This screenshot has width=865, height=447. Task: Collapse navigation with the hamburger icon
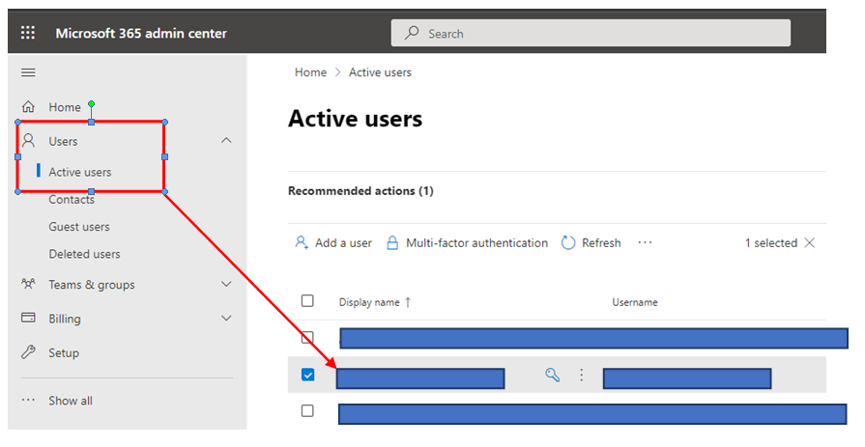pyautogui.click(x=28, y=72)
